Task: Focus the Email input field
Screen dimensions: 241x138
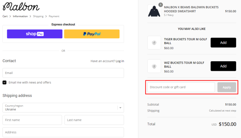Action: 63,73
